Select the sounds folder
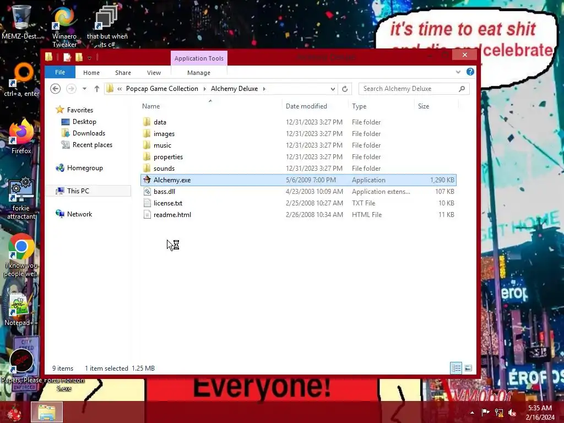The width and height of the screenshot is (564, 423). tap(298, 169)
